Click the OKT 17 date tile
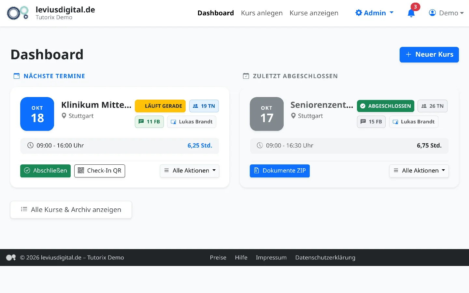The image size is (469, 293). coord(267,114)
